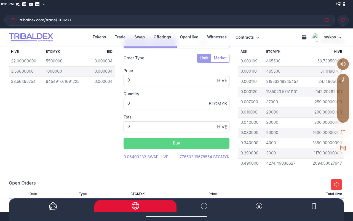Click the 776502.19678554 BTCMYK balance link
The width and height of the screenshot is (353, 221).
pos(204,157)
